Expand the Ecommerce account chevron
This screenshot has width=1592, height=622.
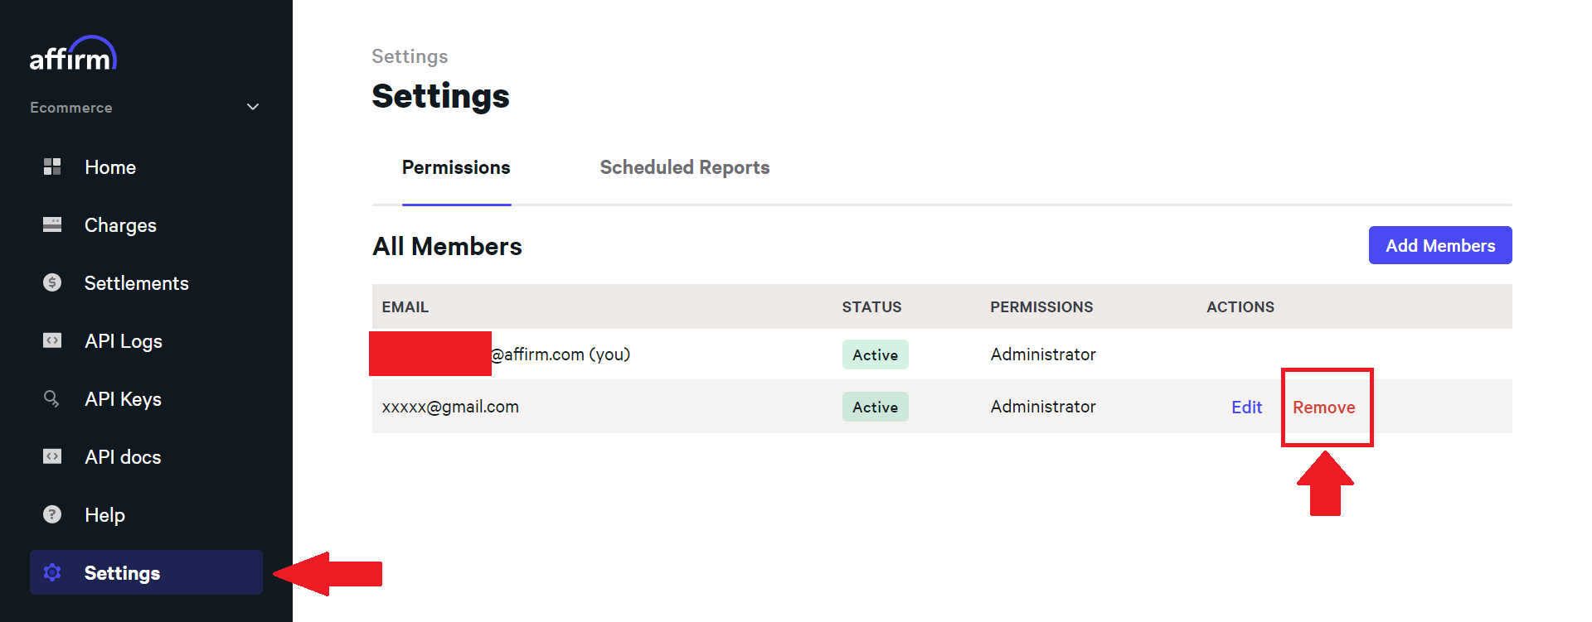point(253,107)
